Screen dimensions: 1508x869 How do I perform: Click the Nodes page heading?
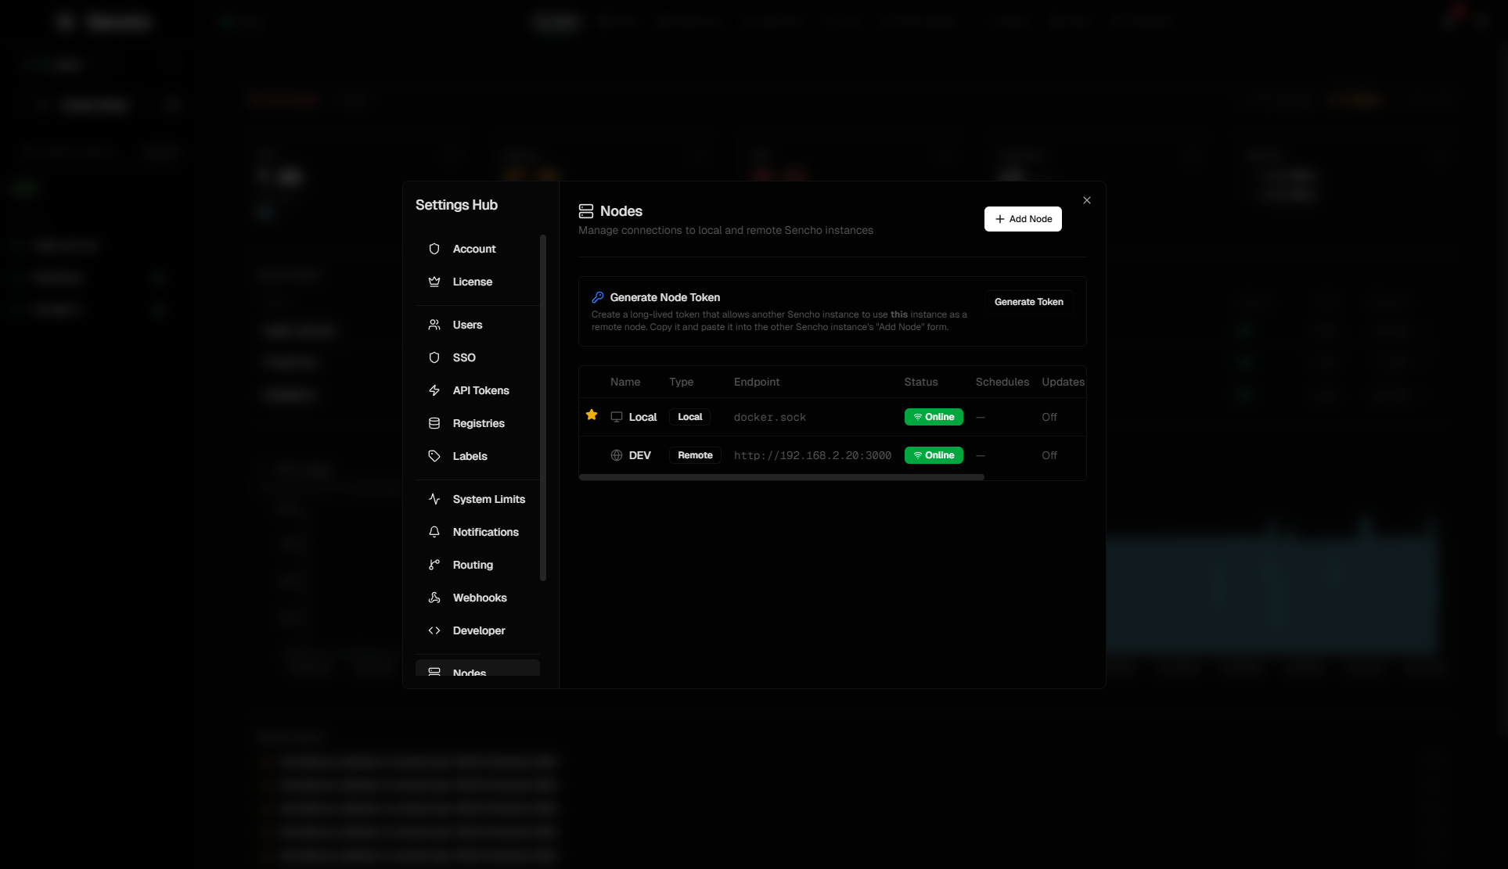coord(621,211)
